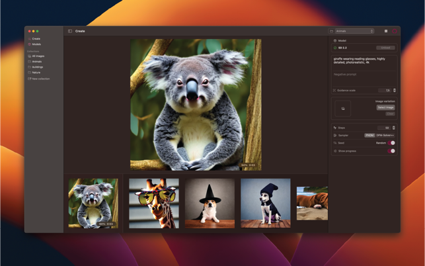The image size is (425, 266).
Task: Click the Create title in toolbar
Action: tap(80, 31)
